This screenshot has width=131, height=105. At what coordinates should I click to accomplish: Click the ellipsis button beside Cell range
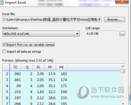coord(122,34)
